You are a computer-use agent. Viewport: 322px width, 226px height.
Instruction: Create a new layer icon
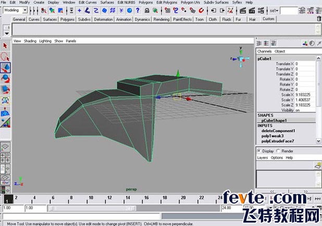[317, 165]
